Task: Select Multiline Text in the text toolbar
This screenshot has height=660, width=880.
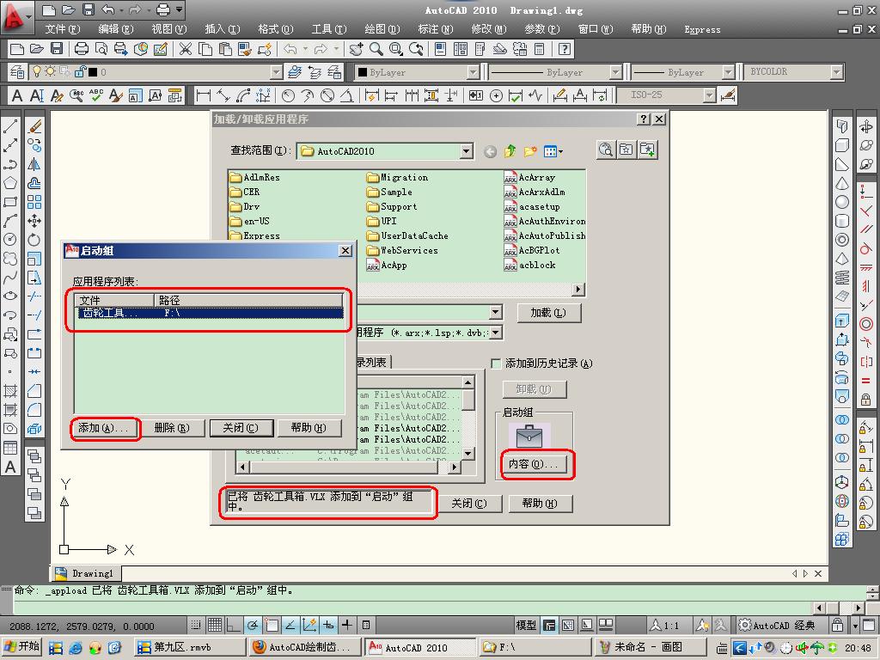Action: tap(17, 96)
